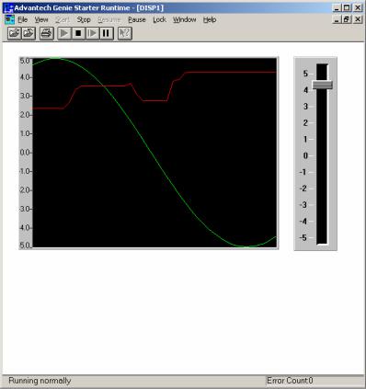
Task: Minimize the main Genie Runtime window
Action: point(337,8)
